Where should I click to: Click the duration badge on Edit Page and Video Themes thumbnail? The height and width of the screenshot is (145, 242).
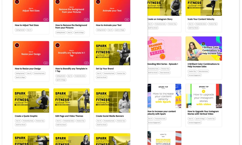coord(86,111)
